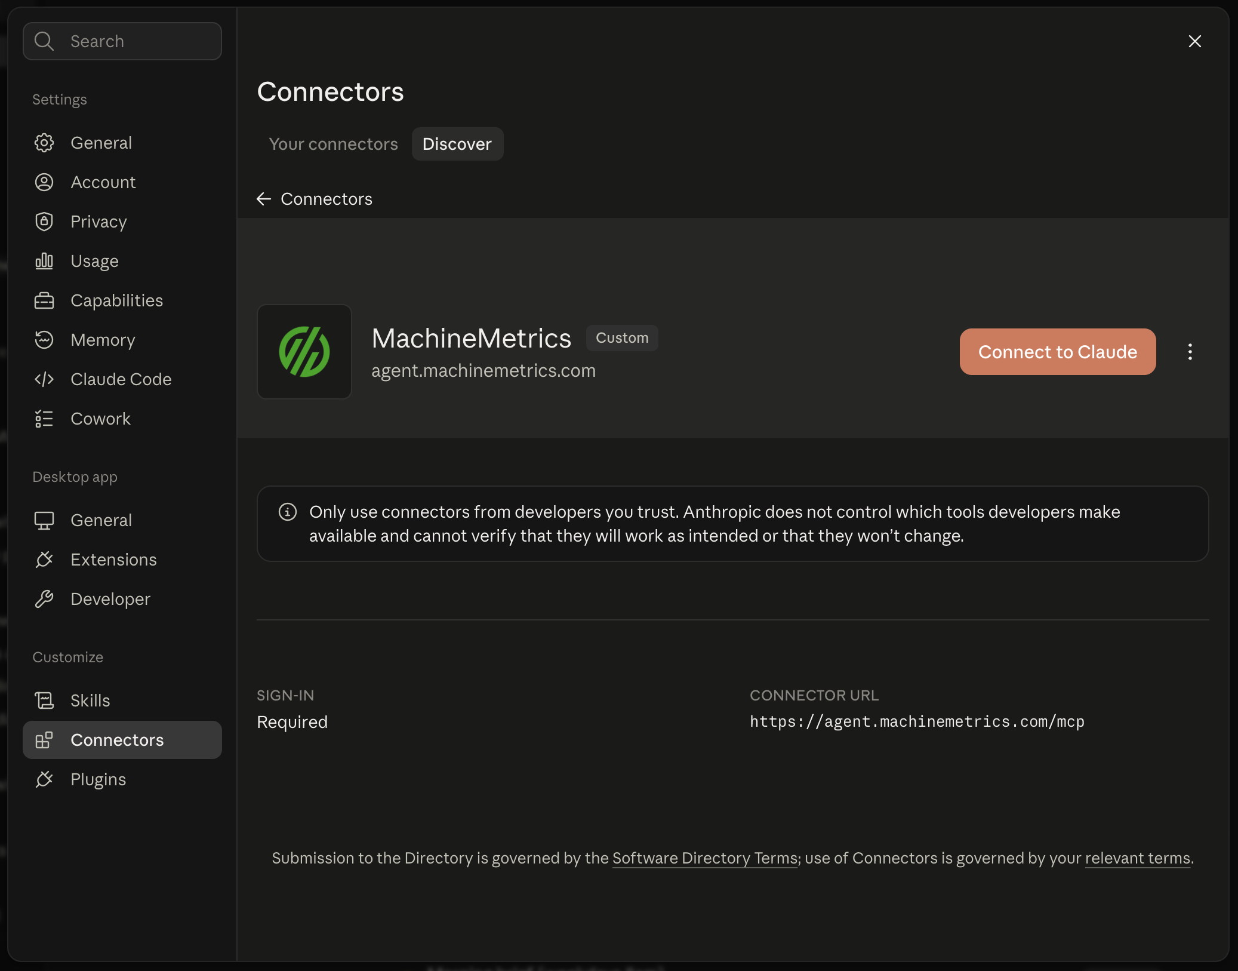Click the Claude Code brackets icon

(x=44, y=379)
